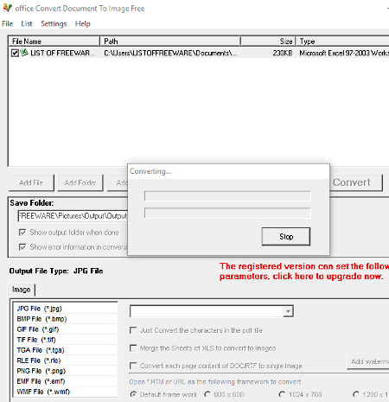Sort list by Type column header
The width and height of the screenshot is (389, 402).
[342, 41]
